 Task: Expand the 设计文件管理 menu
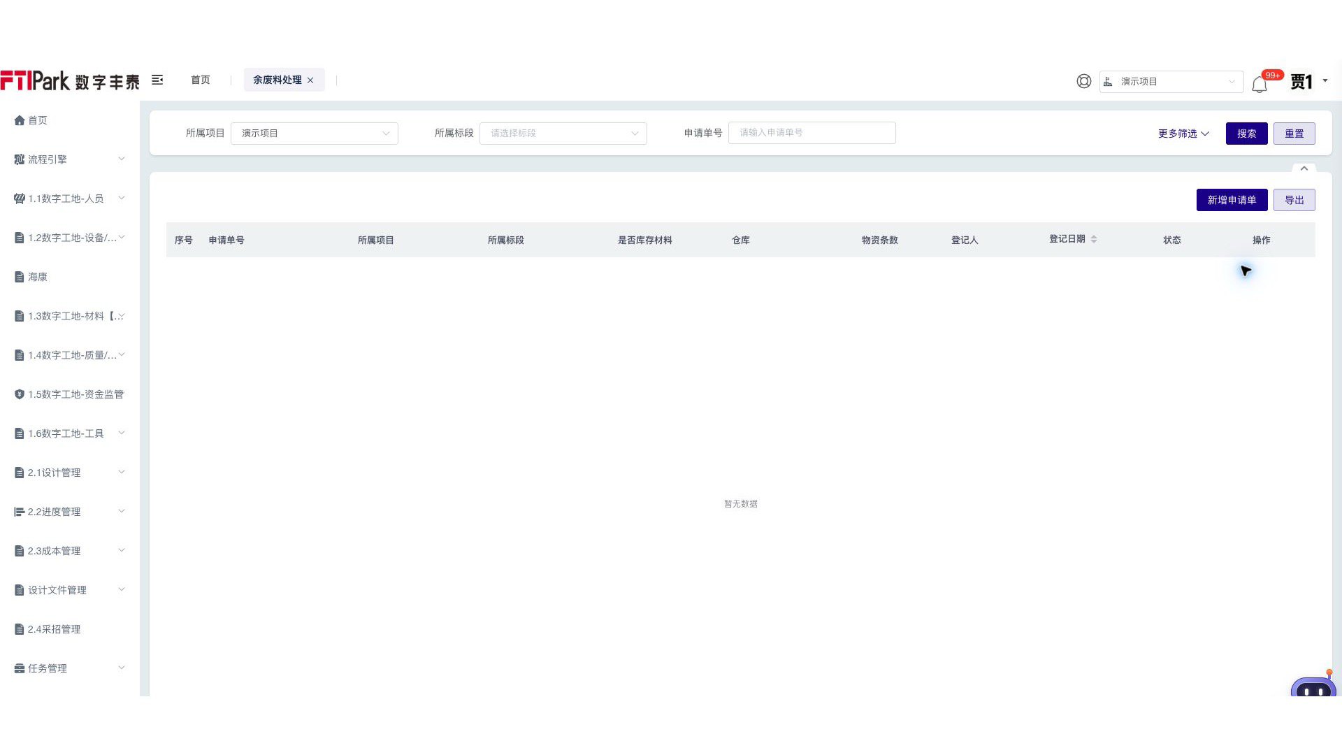122,589
